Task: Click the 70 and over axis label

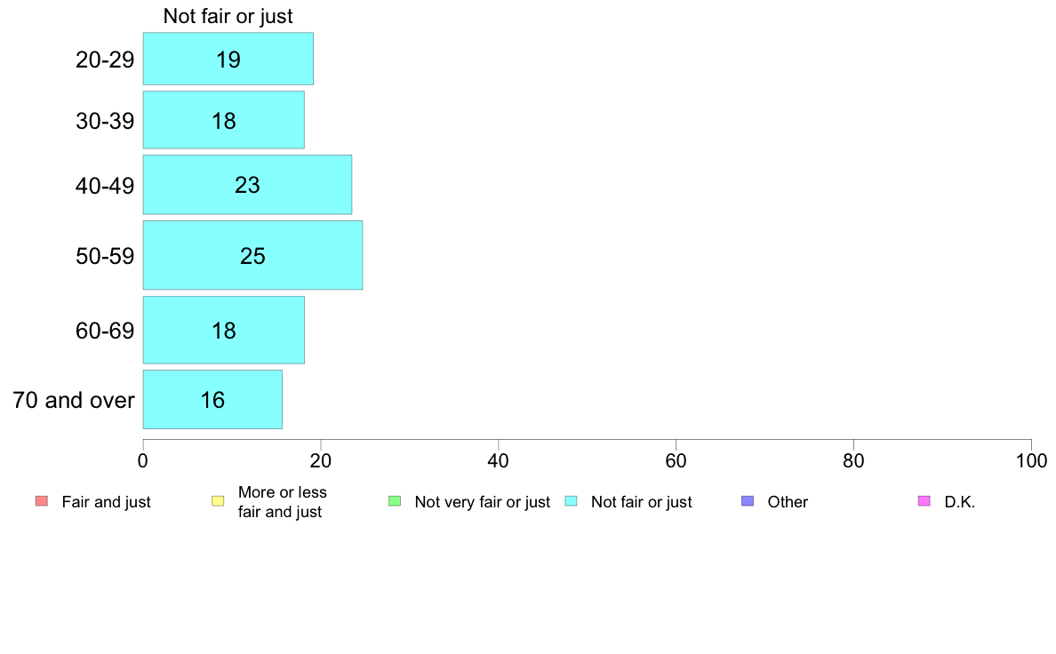Action: tap(74, 400)
